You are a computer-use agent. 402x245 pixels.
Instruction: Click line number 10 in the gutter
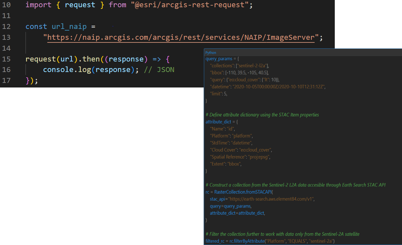[x=6, y=5]
